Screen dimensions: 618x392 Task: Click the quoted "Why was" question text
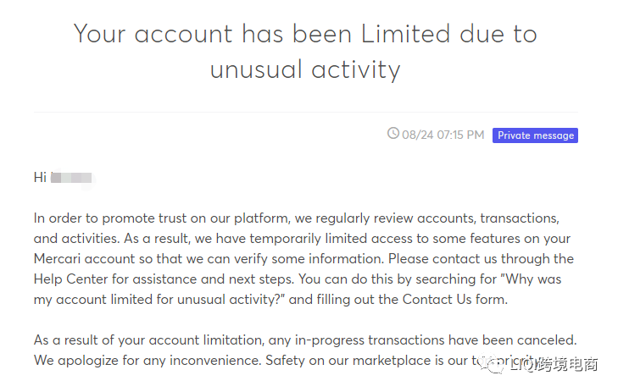point(525,279)
